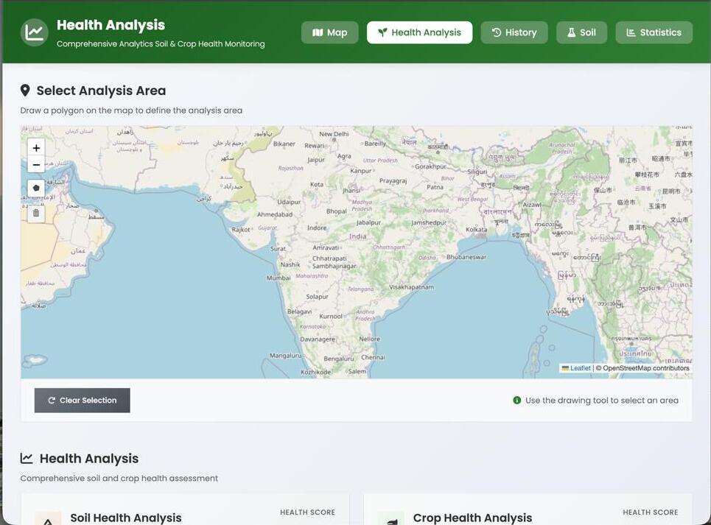Click Surat label on the map
This screenshot has height=525, width=711.
pyautogui.click(x=278, y=249)
